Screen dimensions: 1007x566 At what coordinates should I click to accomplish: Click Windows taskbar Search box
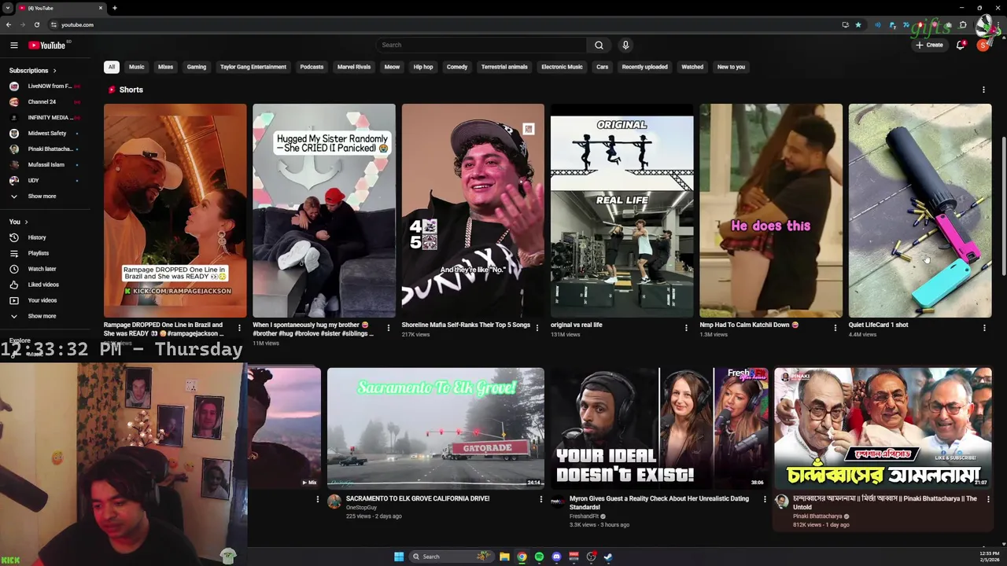click(451, 557)
